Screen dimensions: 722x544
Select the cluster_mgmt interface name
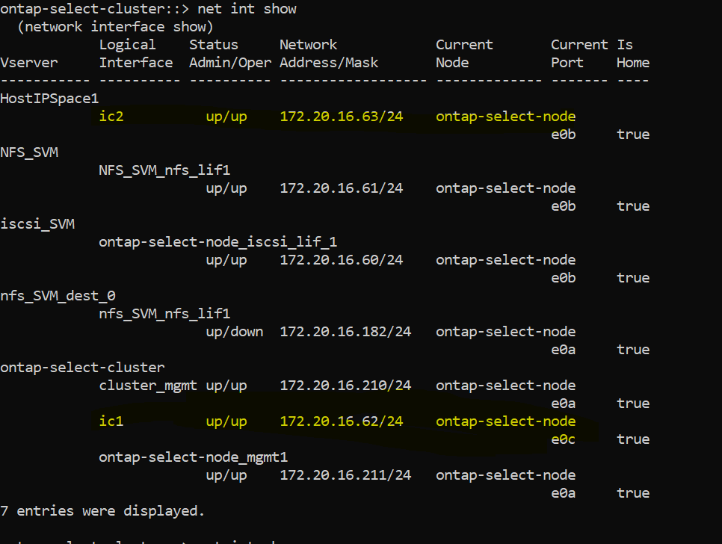(148, 386)
